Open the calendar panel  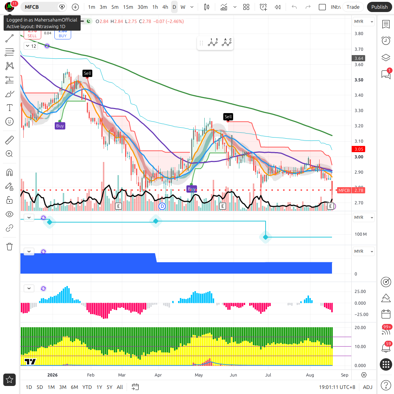(x=386, y=314)
